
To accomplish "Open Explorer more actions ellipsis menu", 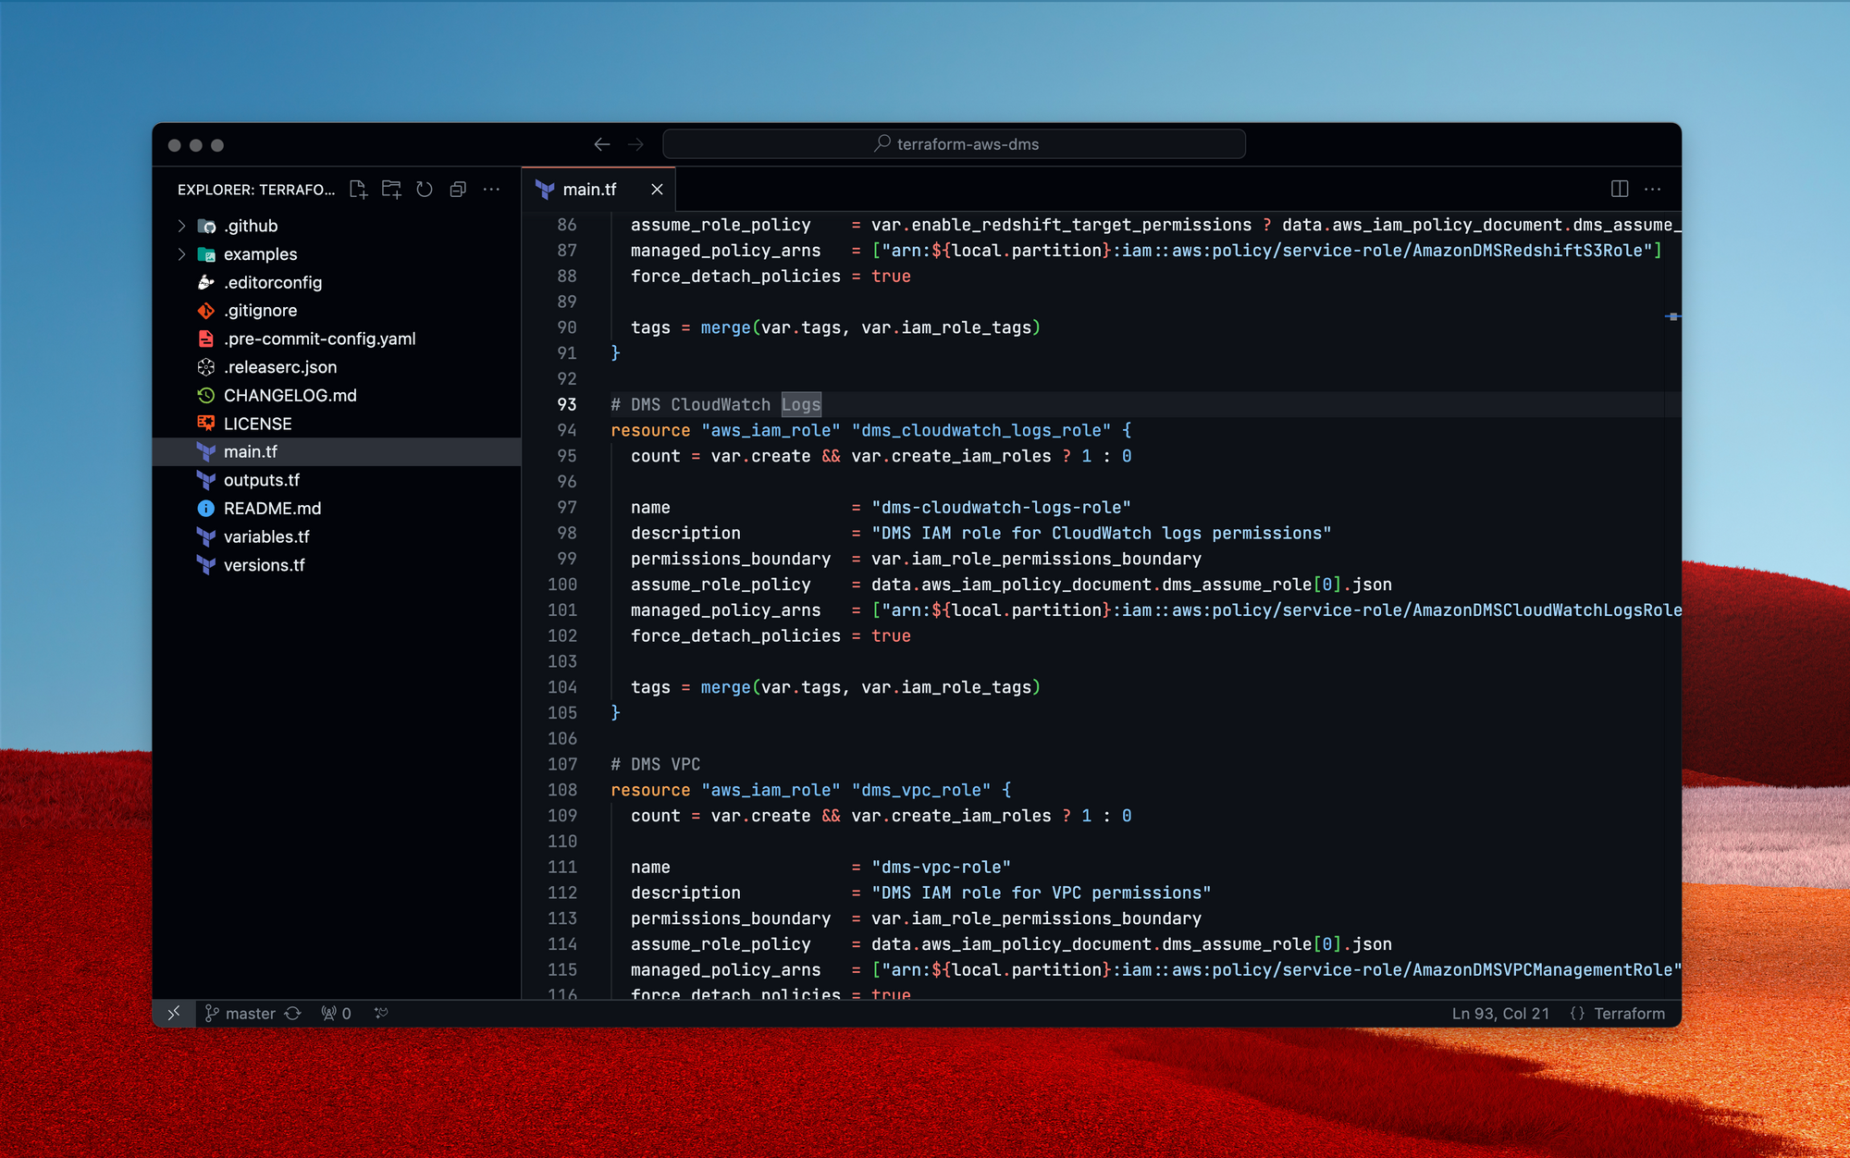I will pyautogui.click(x=491, y=190).
